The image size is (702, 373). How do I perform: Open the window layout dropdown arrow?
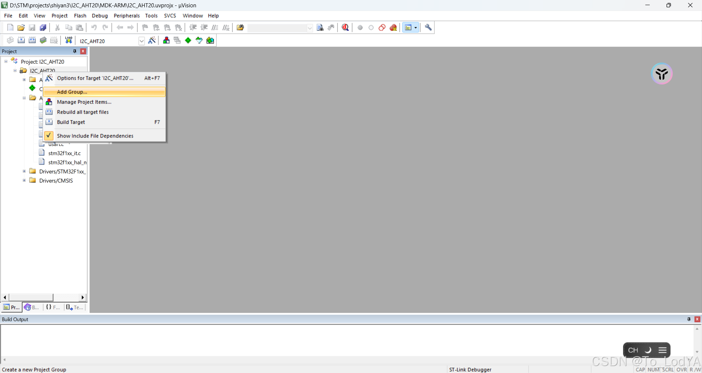(x=416, y=28)
